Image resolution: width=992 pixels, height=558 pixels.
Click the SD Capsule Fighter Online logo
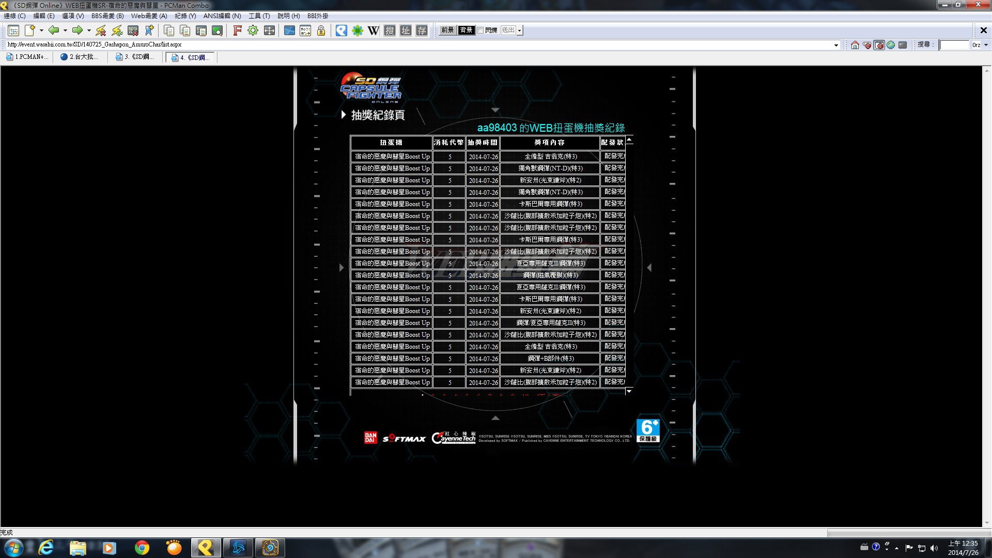coord(370,87)
